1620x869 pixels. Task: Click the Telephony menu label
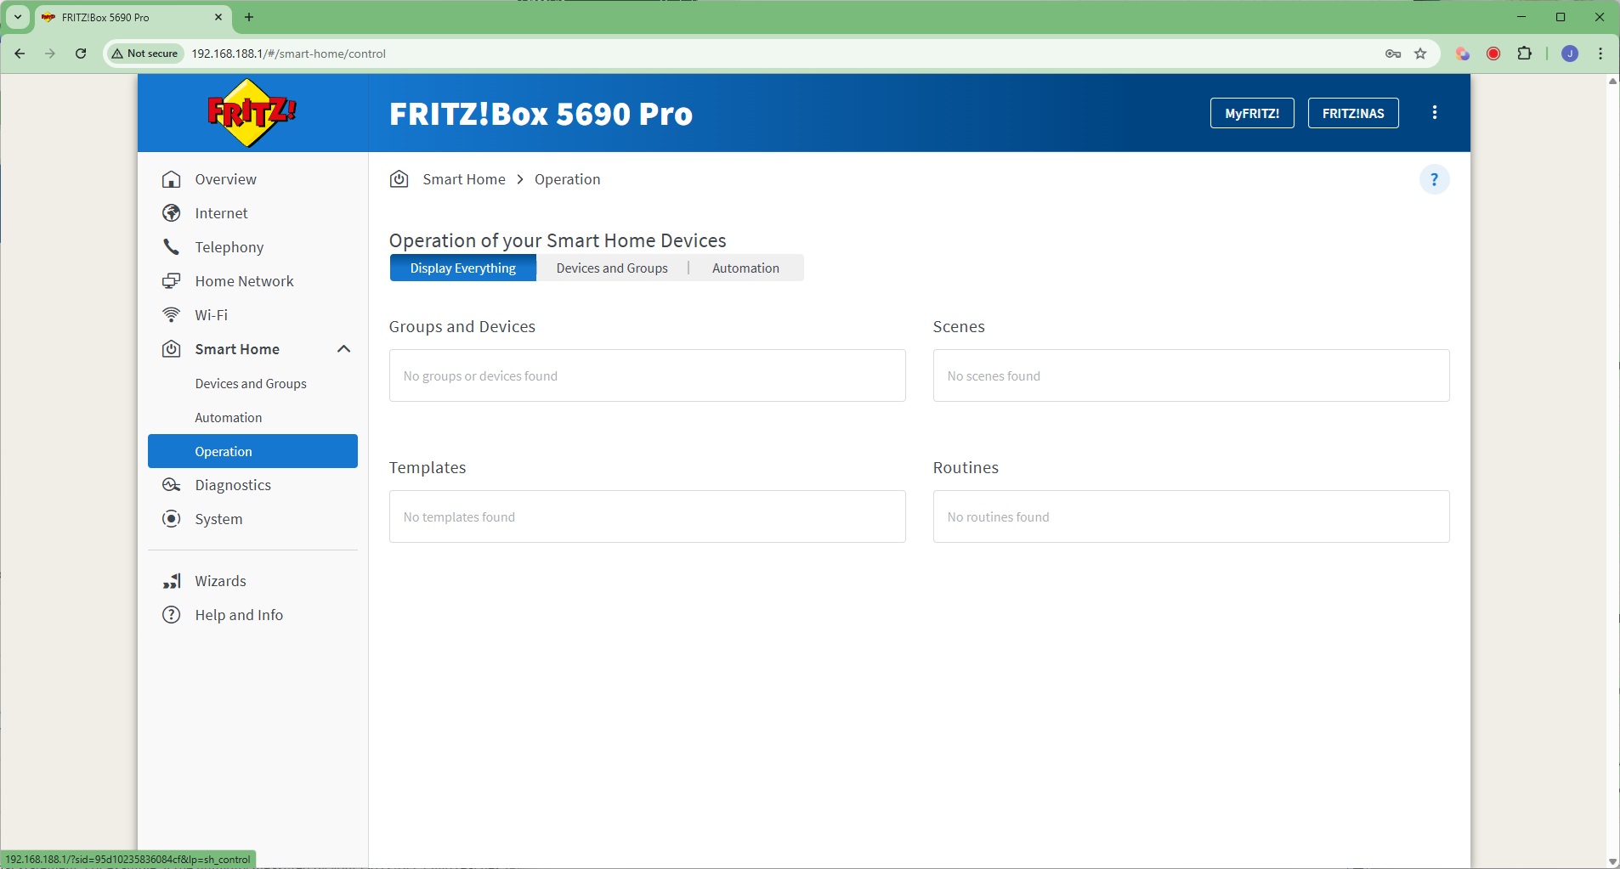229,247
